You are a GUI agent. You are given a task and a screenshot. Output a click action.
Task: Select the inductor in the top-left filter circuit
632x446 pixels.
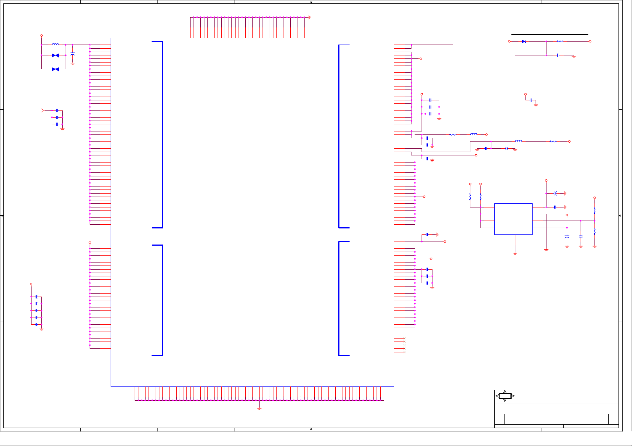(55, 45)
